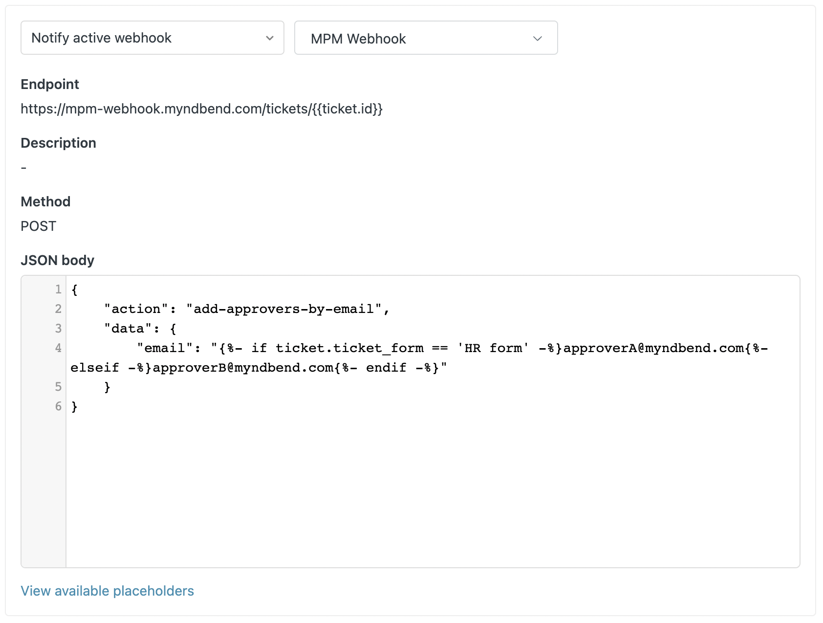Screen dimensions: 823x623
Task: Place cursor on add-approvers-by-email value
Action: [x=284, y=309]
